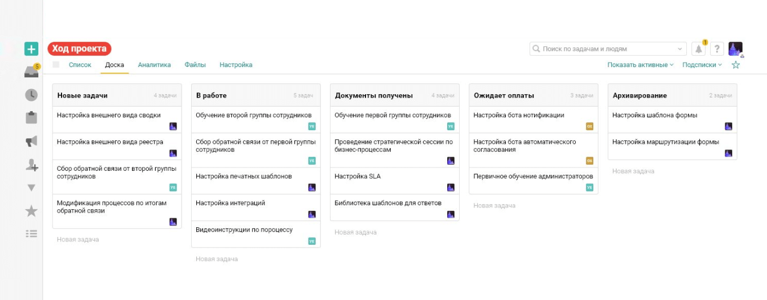Open card Настройка SLA
Screen dimensions: 767x300
pos(394,181)
